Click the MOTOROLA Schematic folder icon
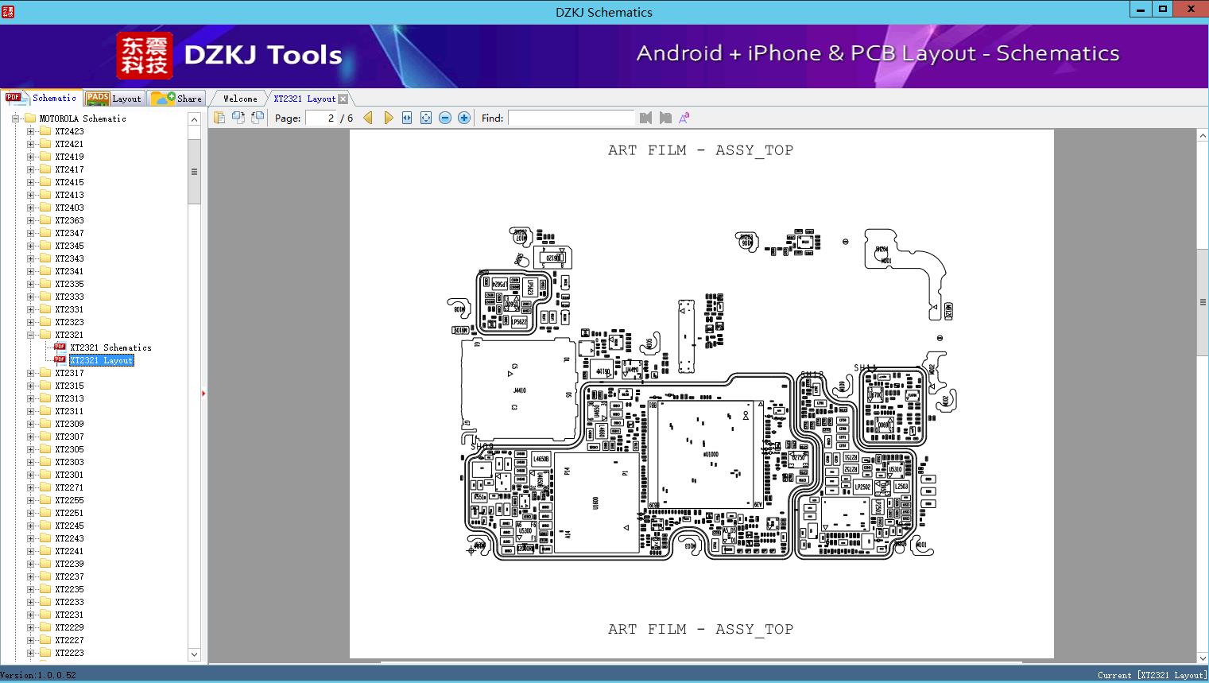 pyautogui.click(x=30, y=118)
